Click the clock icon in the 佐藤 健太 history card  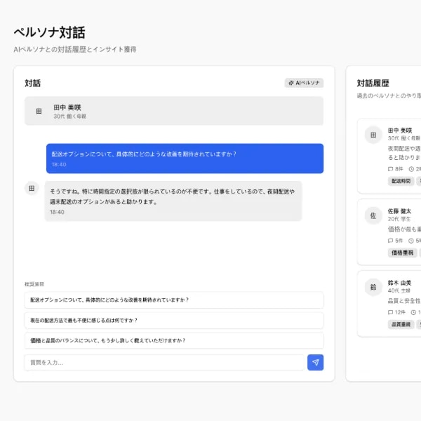tap(411, 241)
